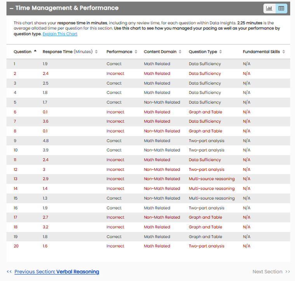Open the Explain This Chart link
295x281 pixels.
coord(60,34)
